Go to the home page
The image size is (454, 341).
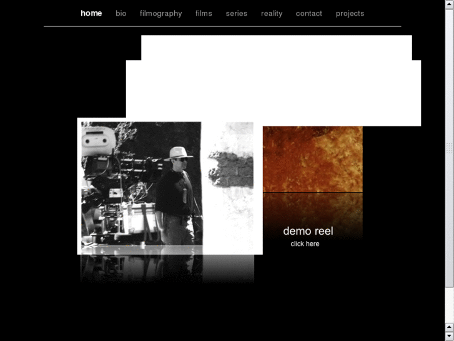(91, 13)
